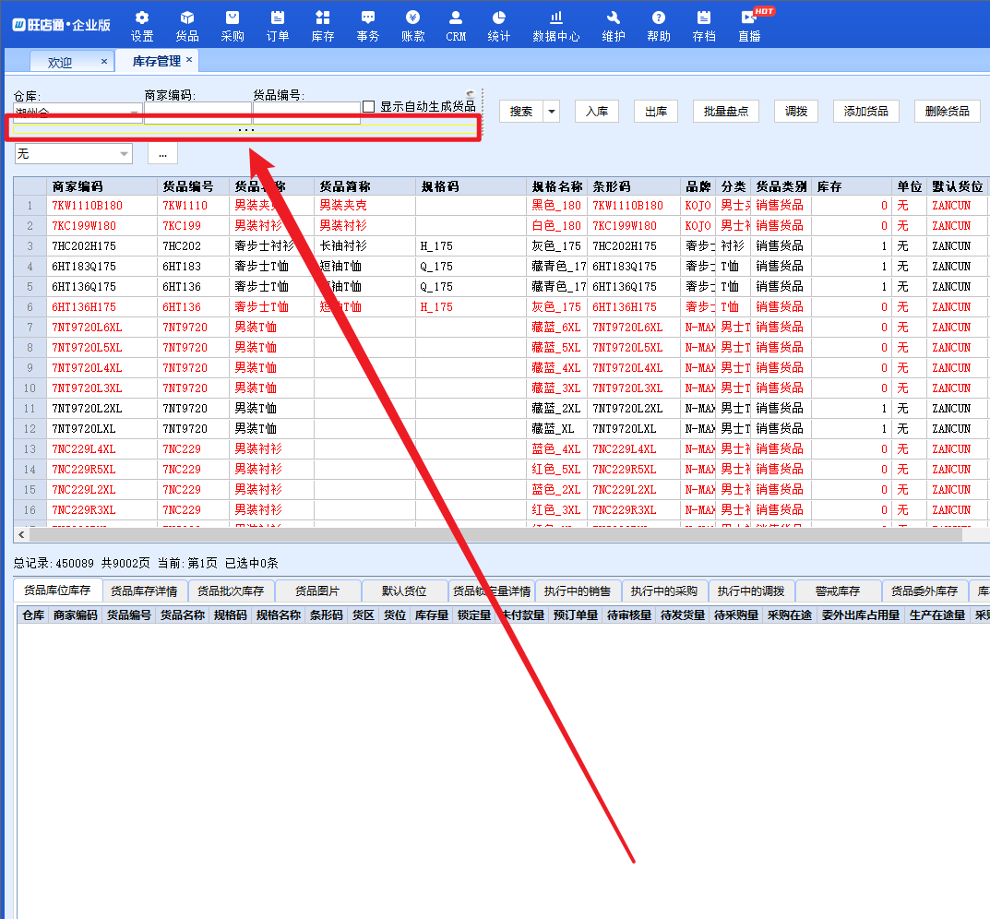
Task: Open the 无 combo box dropdown
Action: click(x=124, y=154)
